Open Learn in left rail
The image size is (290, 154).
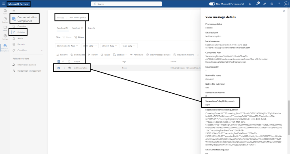5,28
